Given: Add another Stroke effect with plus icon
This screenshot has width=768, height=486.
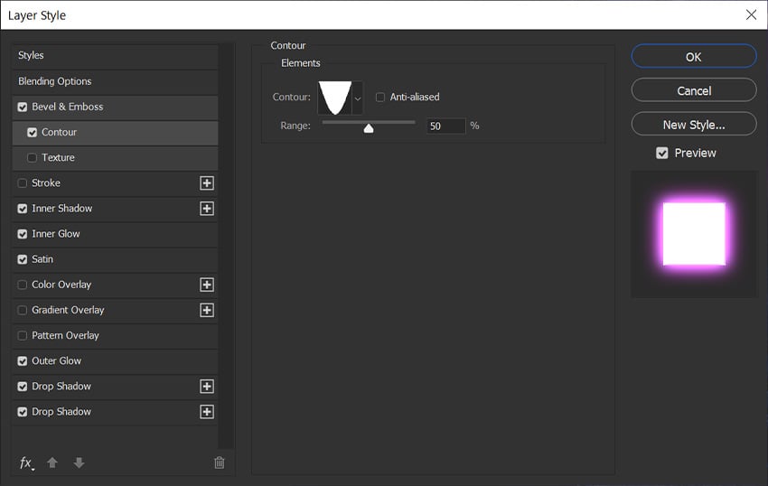Looking at the screenshot, I should point(207,183).
